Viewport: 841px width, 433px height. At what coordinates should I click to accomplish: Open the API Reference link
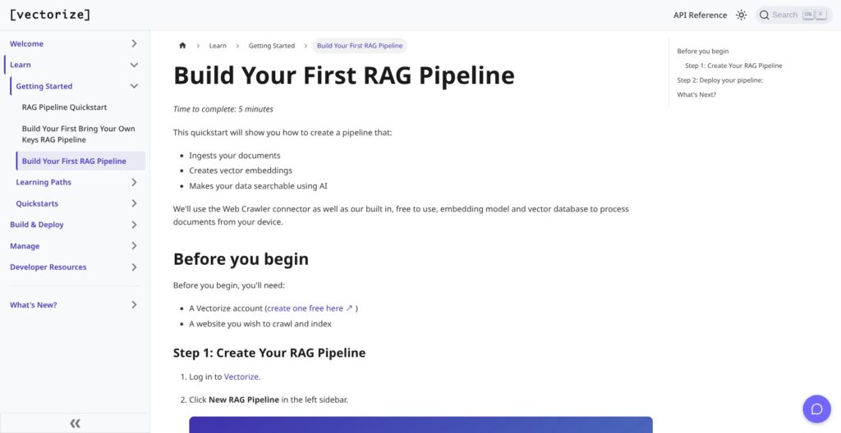(700, 15)
